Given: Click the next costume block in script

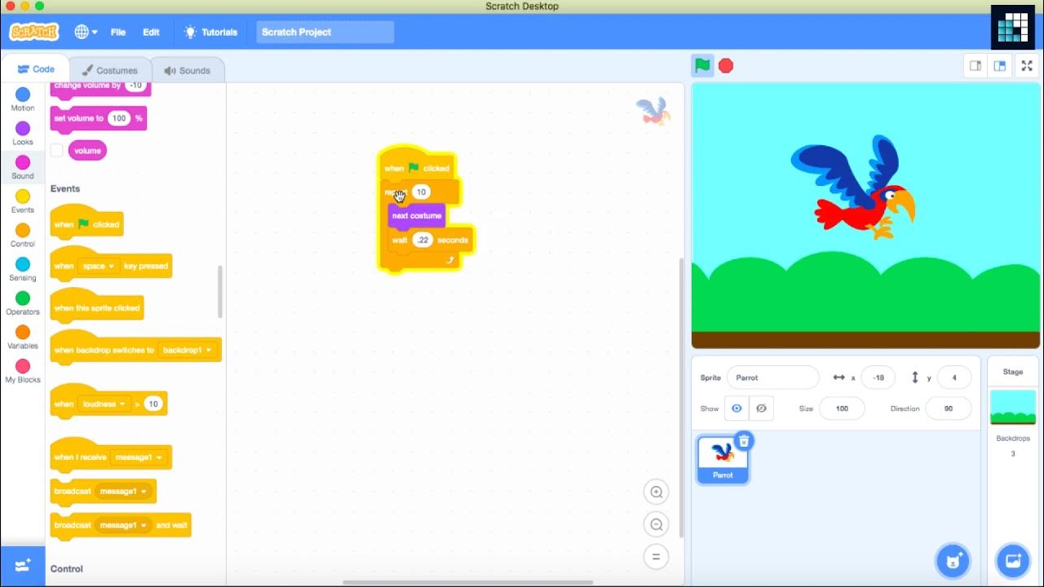Looking at the screenshot, I should point(417,216).
